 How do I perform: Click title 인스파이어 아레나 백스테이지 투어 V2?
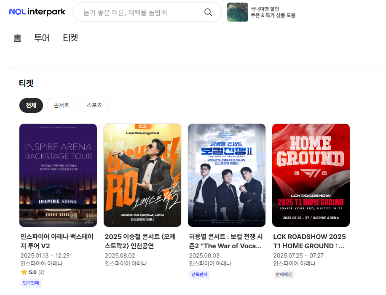[57, 241]
